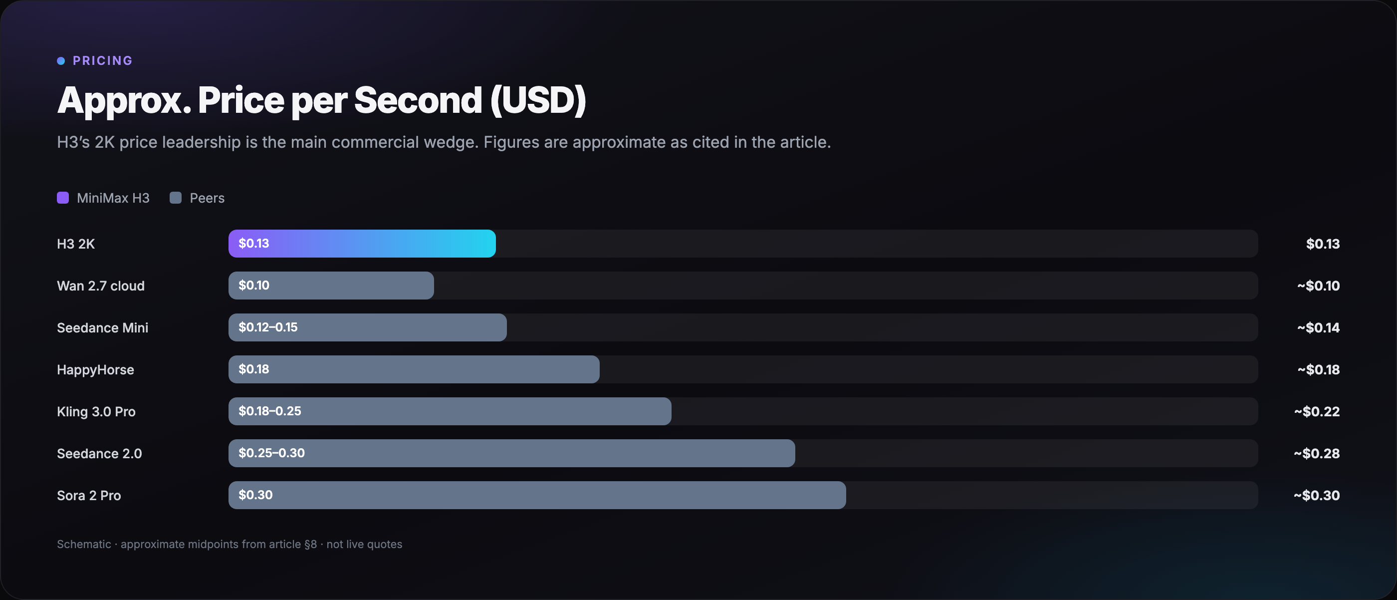Click the MiniMax H3 legend label
This screenshot has height=600, width=1397.
coord(113,198)
